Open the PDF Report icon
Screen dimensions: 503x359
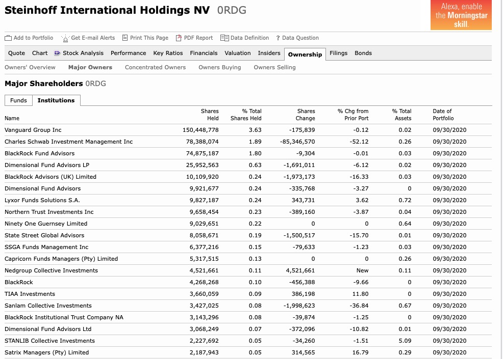[x=179, y=38]
